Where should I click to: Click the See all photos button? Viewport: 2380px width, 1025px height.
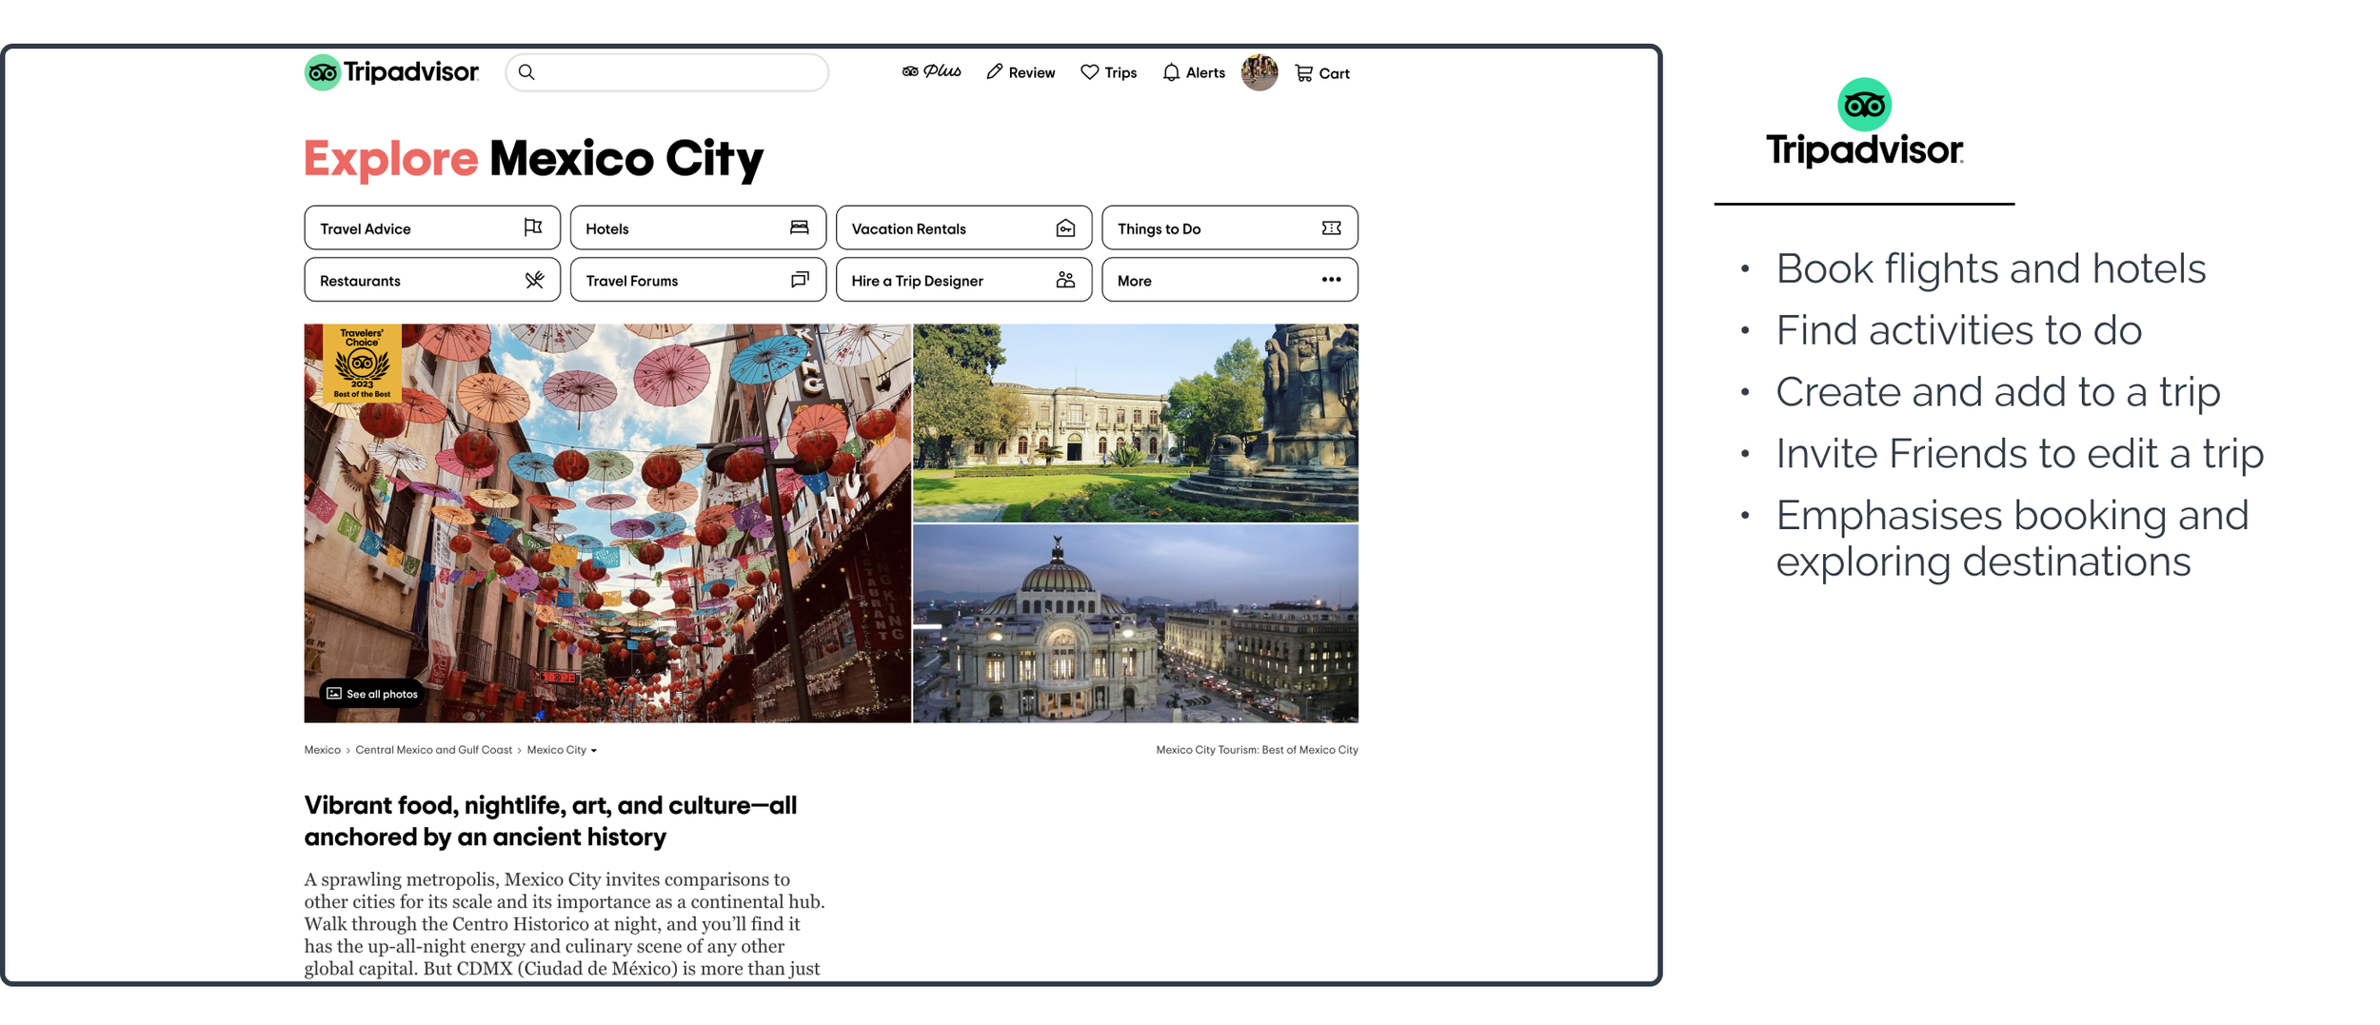click(372, 694)
